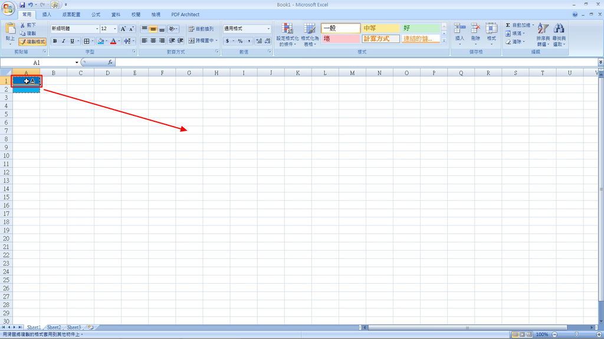Toggle the Format Painter (複製格式) button

pos(32,42)
